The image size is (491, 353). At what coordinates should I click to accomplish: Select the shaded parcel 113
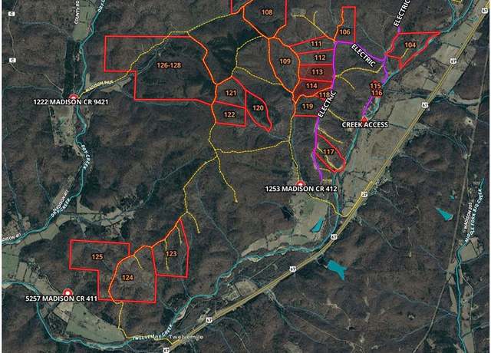click(x=317, y=72)
